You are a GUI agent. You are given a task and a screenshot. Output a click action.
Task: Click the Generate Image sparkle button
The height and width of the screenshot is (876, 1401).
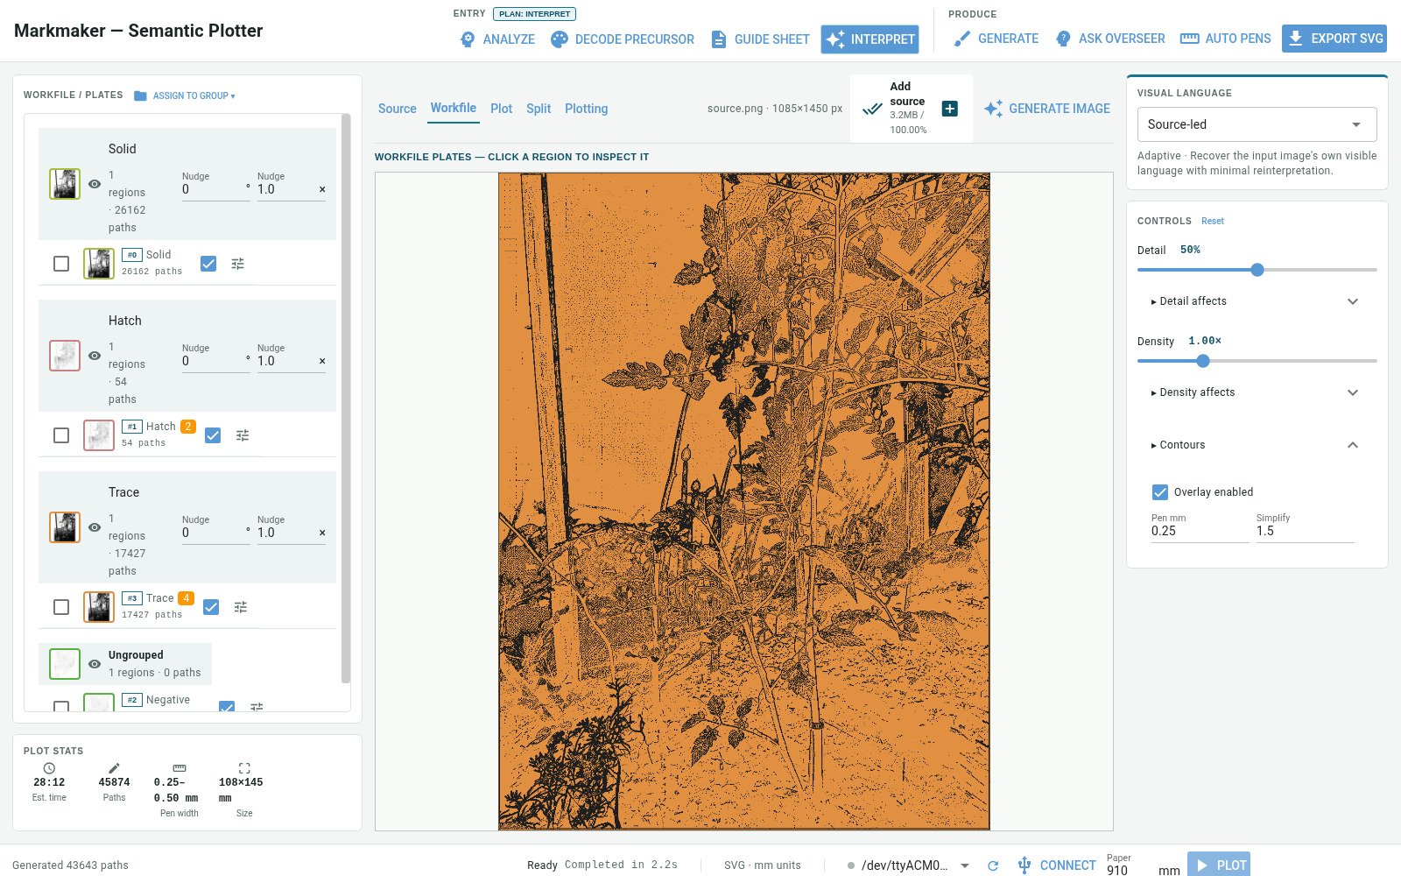point(1047,109)
